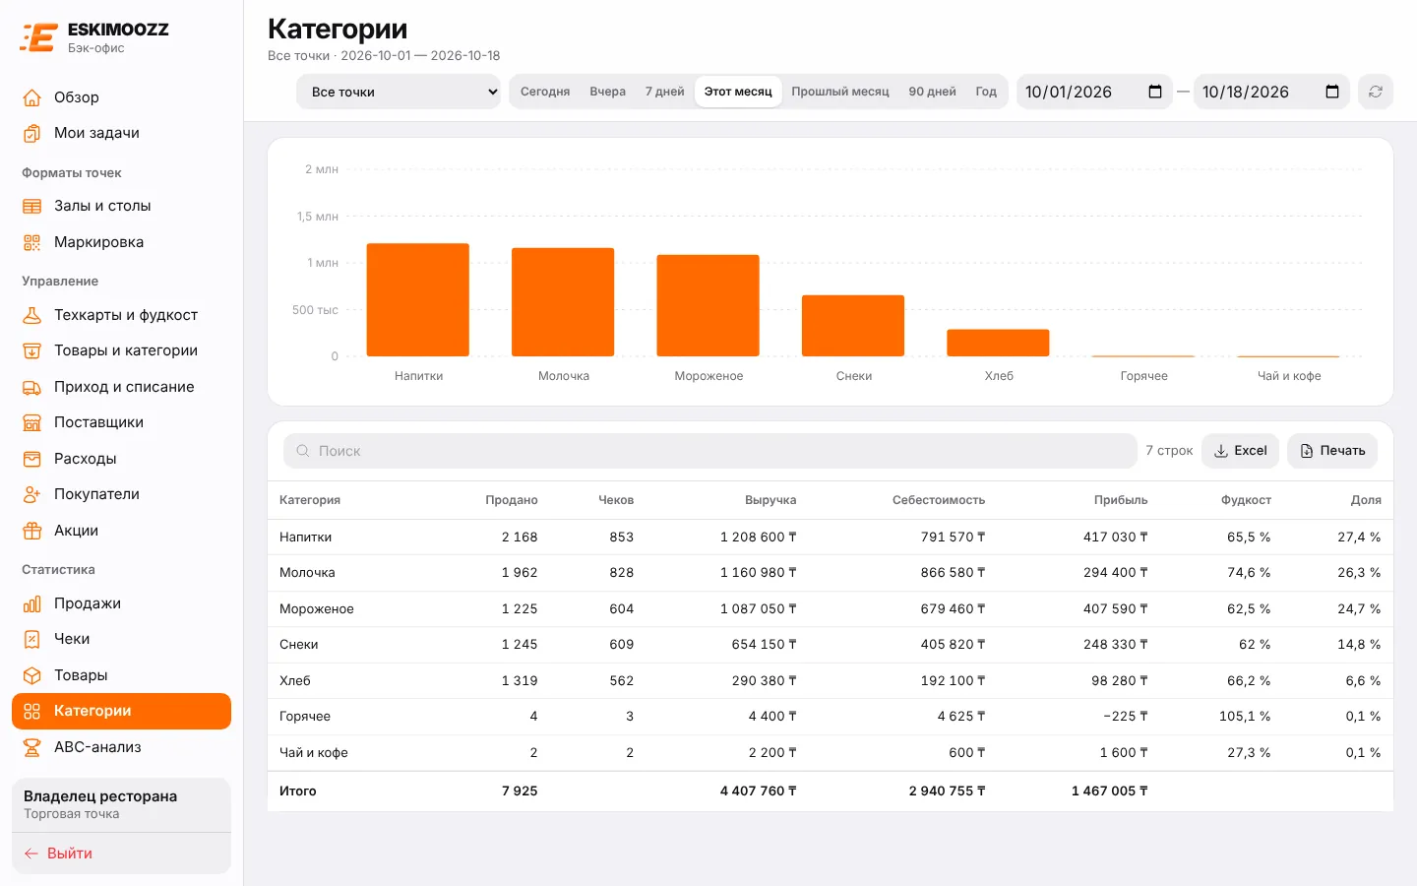This screenshot has height=886, width=1417.
Task: Expand the Все точки dropdown
Action: [x=399, y=92]
